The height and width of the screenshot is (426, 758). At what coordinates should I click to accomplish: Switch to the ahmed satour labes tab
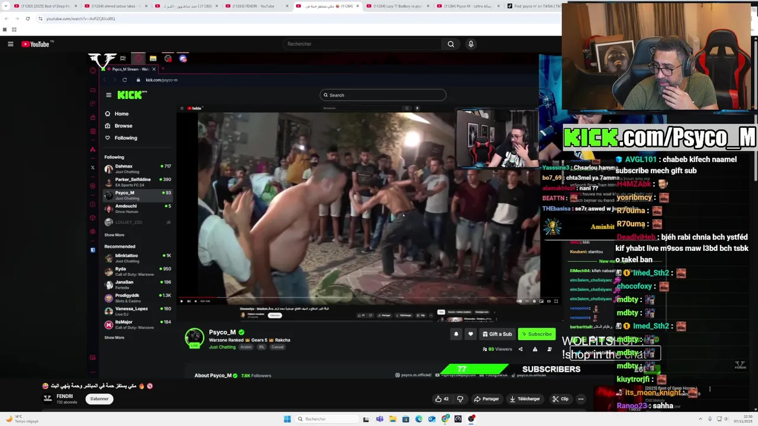pos(115,6)
